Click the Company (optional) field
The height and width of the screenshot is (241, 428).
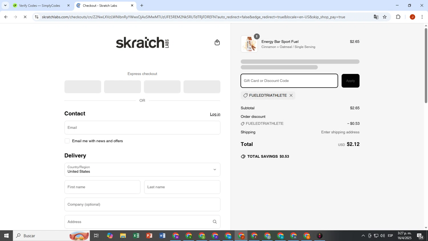tap(142, 204)
